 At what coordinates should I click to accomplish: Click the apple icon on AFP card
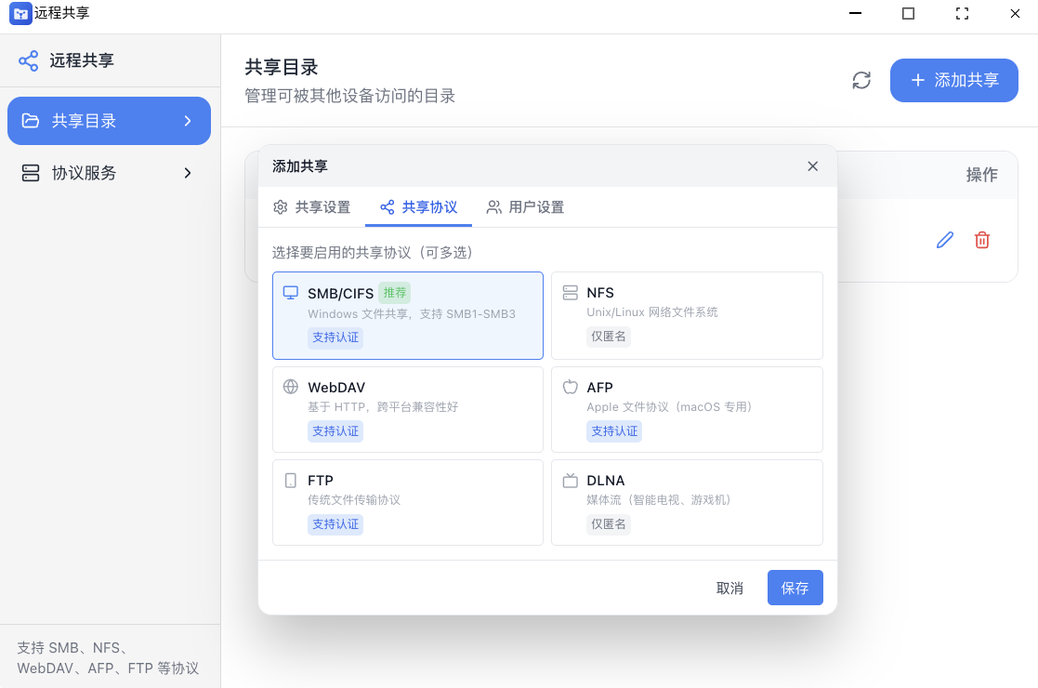coord(570,387)
